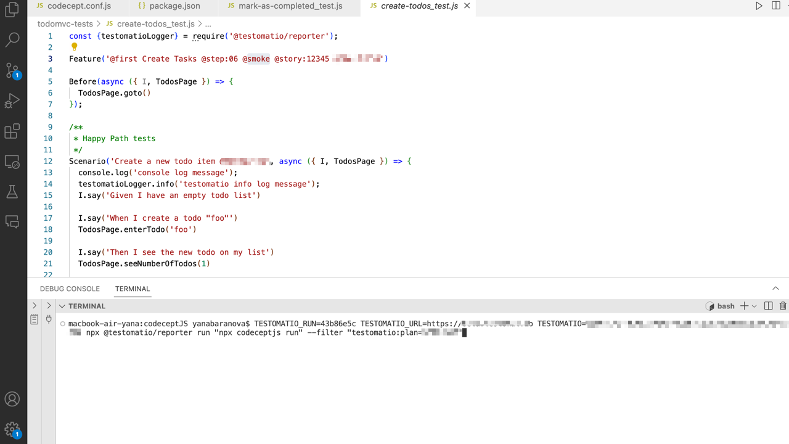Open the new terminal launch profile dropdown
The width and height of the screenshot is (789, 444).
(754, 306)
